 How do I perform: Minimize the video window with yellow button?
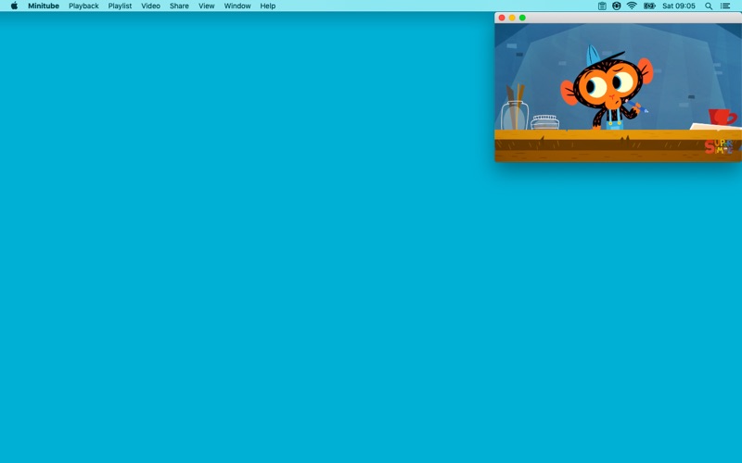(x=512, y=18)
